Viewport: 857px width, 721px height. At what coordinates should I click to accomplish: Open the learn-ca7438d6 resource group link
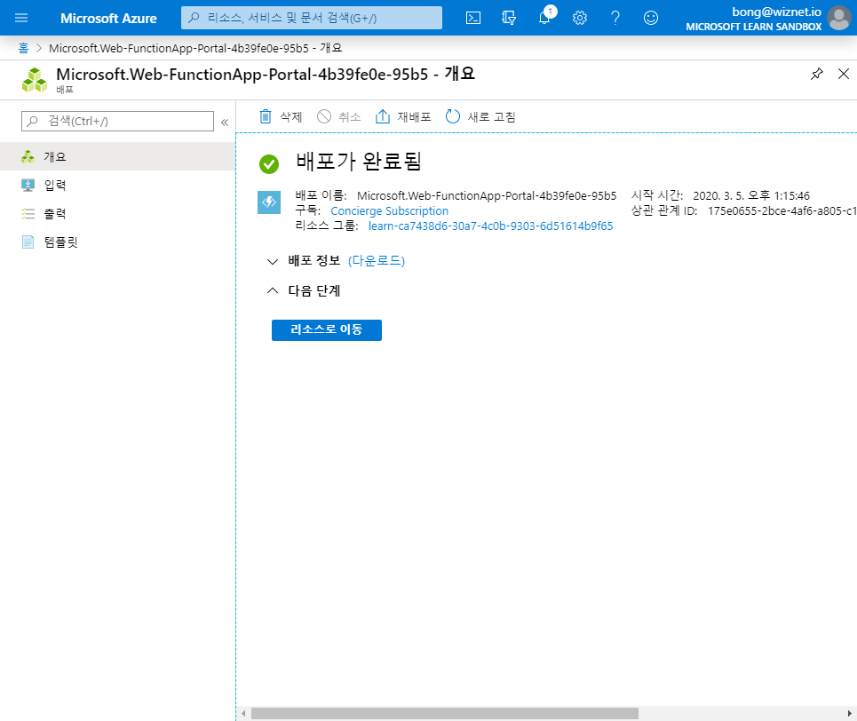click(490, 226)
